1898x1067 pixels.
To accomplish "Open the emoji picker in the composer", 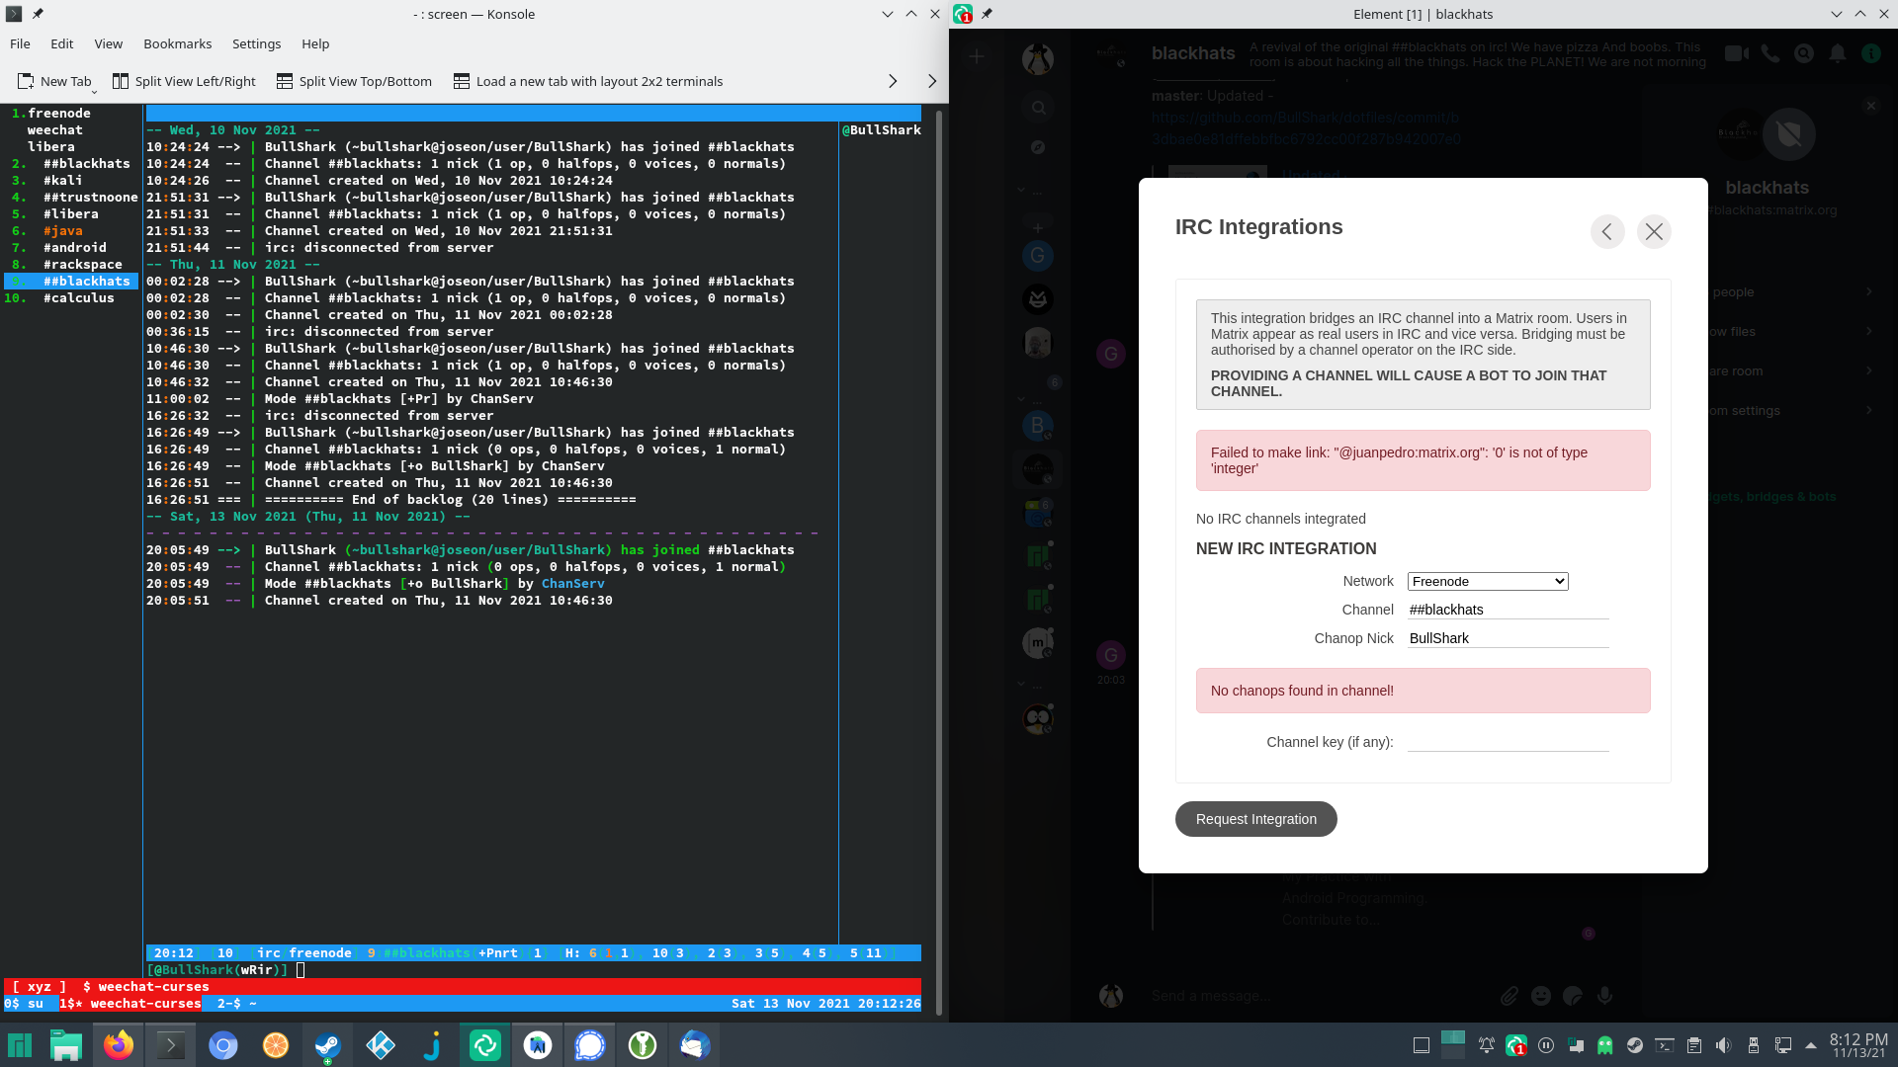I will point(1540,996).
